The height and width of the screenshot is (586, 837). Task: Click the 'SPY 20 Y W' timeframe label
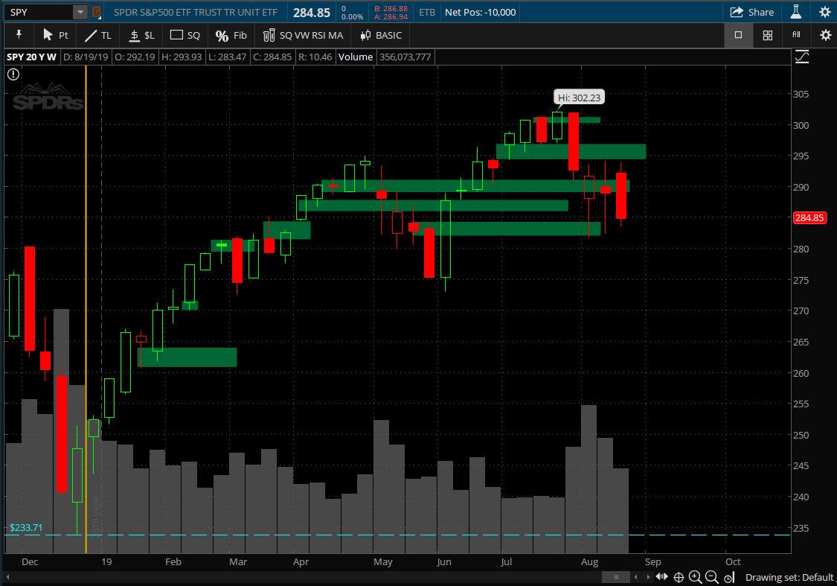coord(31,57)
